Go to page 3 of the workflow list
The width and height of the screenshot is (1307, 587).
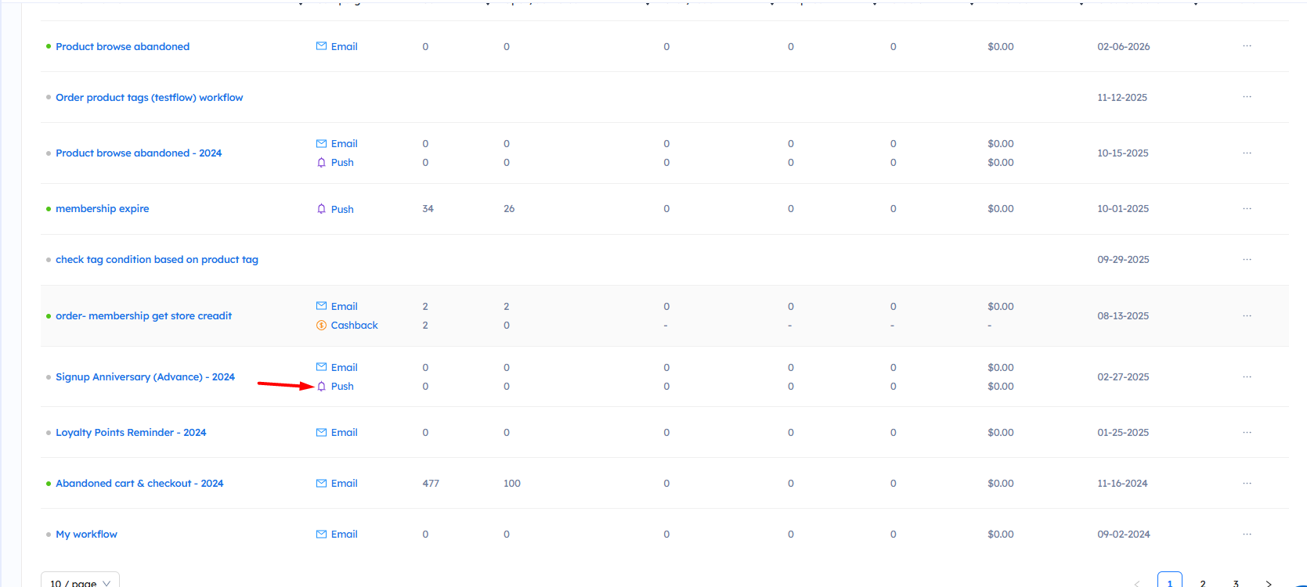1236,583
